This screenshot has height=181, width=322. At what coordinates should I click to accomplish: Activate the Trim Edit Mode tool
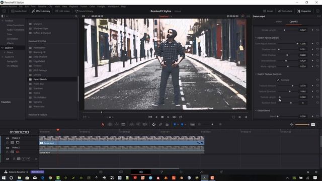tap(110, 124)
